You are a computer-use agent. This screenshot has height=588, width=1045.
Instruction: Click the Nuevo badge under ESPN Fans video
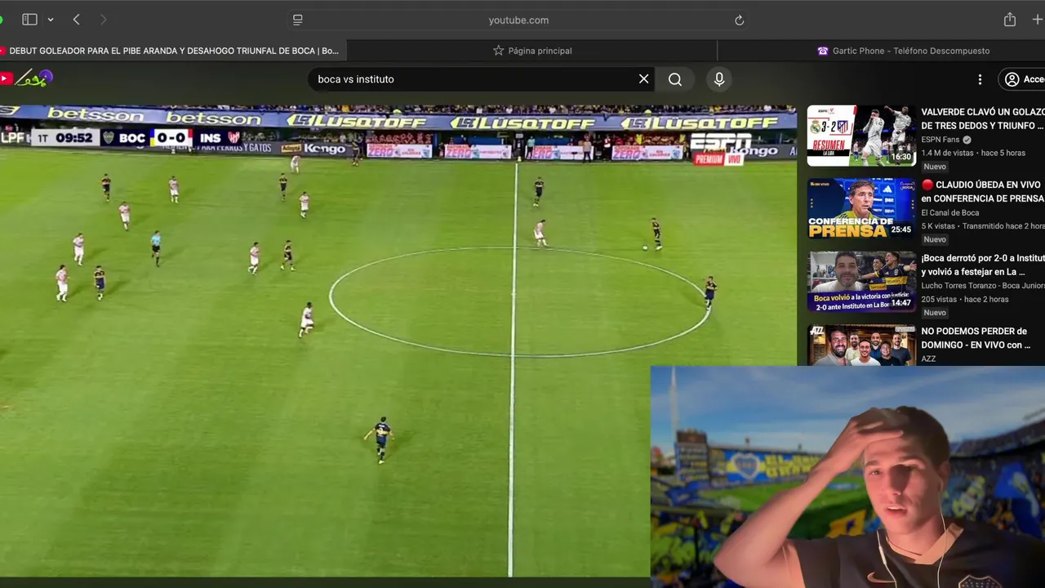click(x=935, y=167)
